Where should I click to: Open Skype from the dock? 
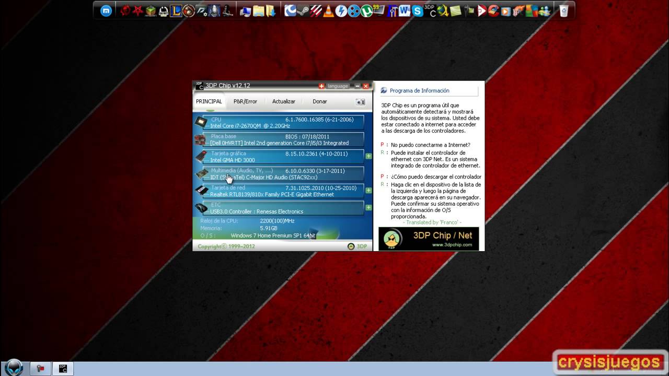point(417,10)
